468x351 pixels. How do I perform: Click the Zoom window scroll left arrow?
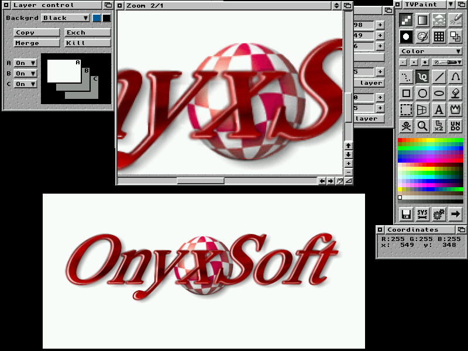[322, 181]
